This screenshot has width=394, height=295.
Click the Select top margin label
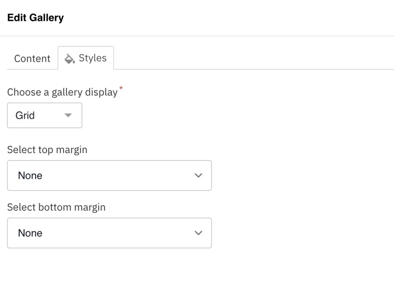[x=47, y=150]
